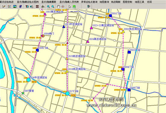
Task: Open the 重设巡检轨迹 menu
Action: (x=7, y=2)
